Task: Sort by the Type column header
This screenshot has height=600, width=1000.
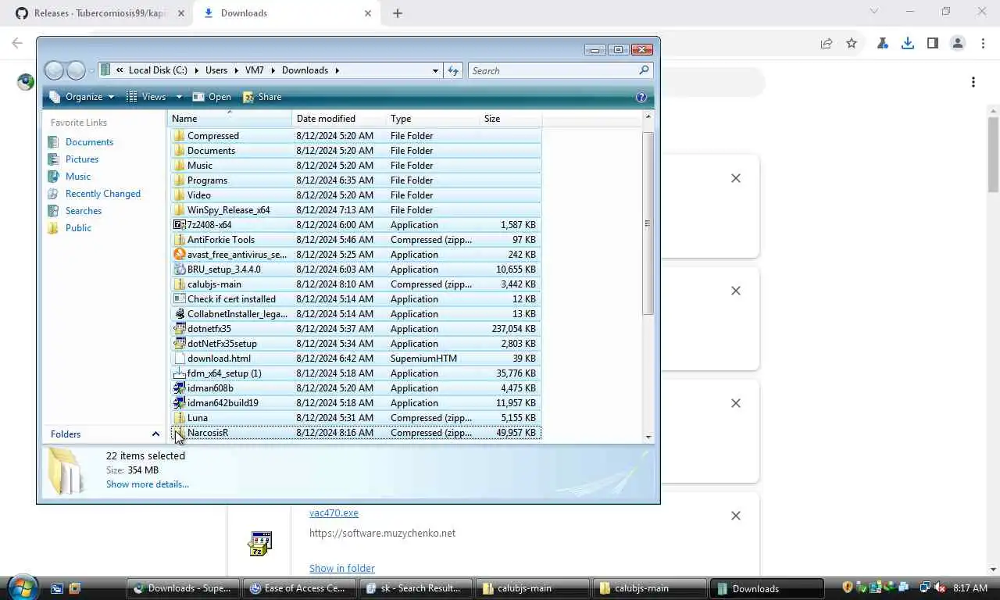Action: 434,119
